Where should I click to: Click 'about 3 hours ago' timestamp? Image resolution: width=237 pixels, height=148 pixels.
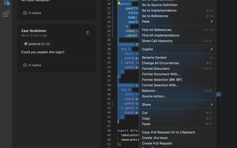(x=34, y=35)
